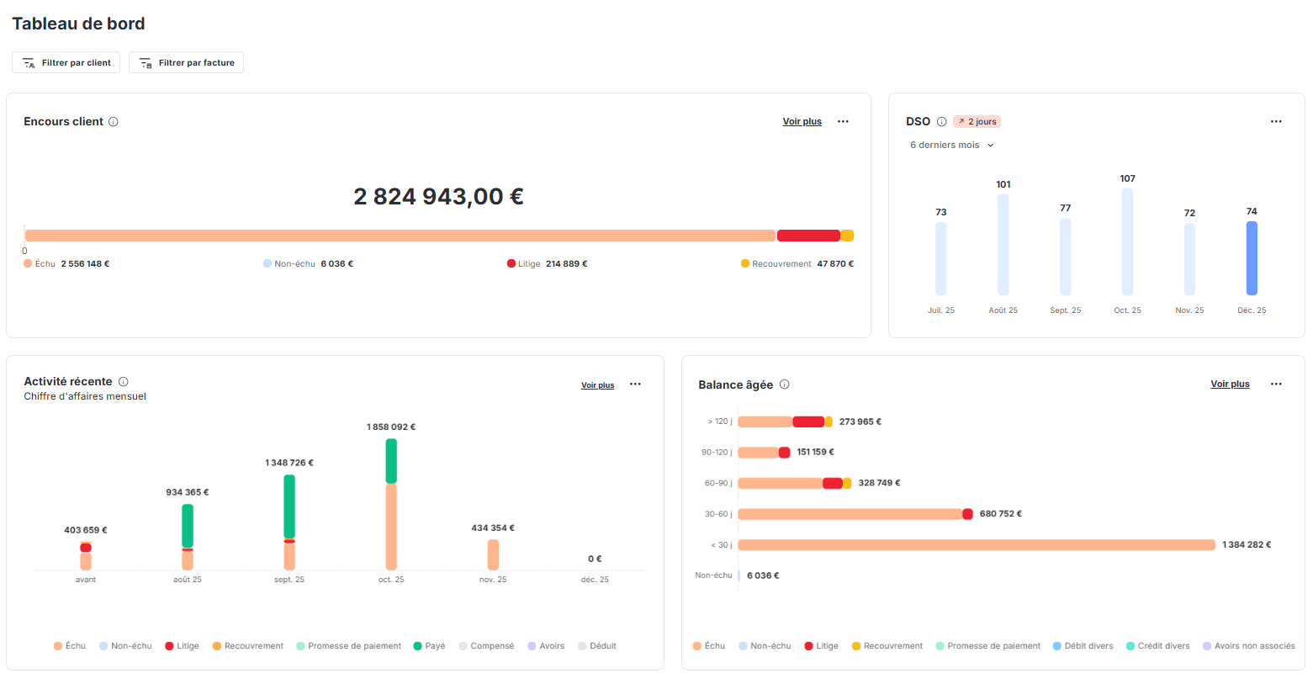Click the Filtrer par facture button
This screenshot has width=1313, height=684.
186,61
